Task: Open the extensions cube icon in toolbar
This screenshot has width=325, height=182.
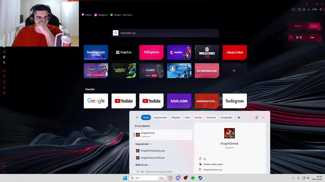Action: (299, 9)
